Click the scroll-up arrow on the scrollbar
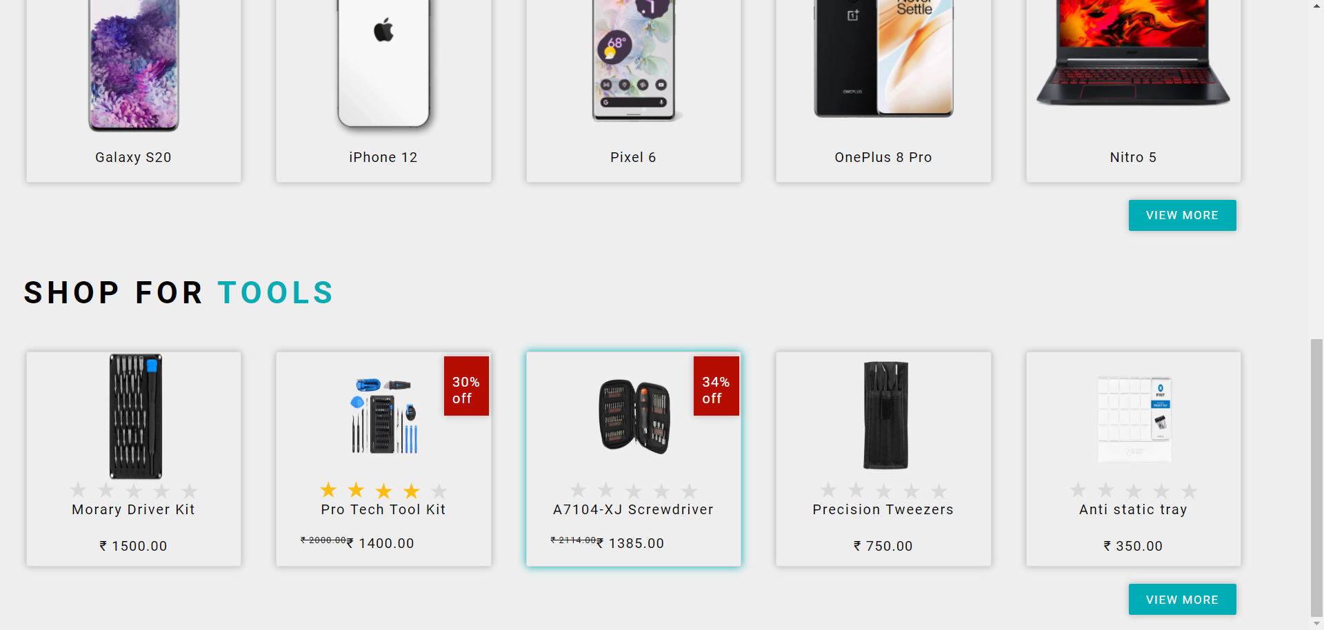This screenshot has height=630, width=1324. pyautogui.click(x=1317, y=6)
